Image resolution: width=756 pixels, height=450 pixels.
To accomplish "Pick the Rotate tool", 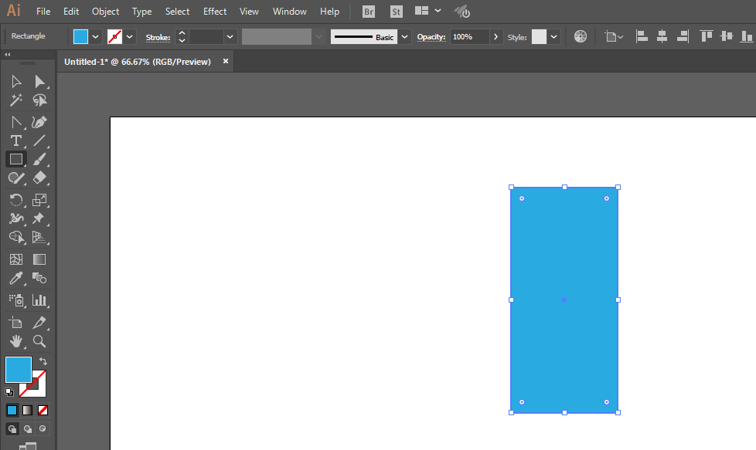I will [16, 200].
